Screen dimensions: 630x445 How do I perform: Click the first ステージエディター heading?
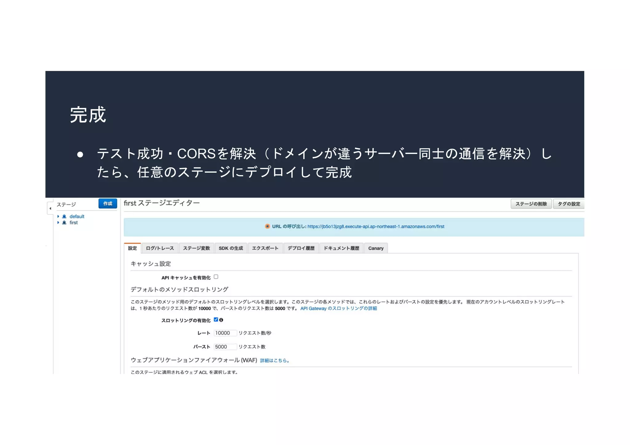click(x=162, y=203)
